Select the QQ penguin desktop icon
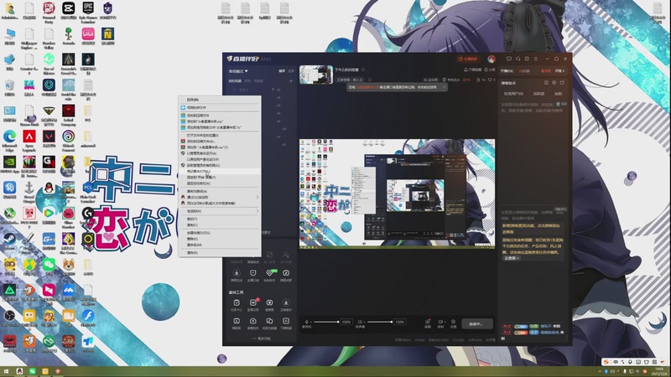The image size is (671, 377). coord(49,191)
